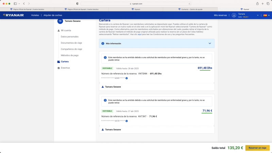The height and width of the screenshot is (153, 272).
Task: Click booking reference VNTSNN
Action: pyautogui.click(x=142, y=74)
